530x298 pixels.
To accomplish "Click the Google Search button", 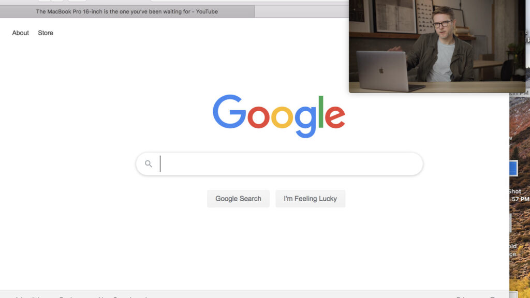I will point(238,199).
